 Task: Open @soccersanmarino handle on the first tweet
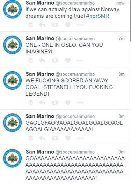tap(75, 3)
